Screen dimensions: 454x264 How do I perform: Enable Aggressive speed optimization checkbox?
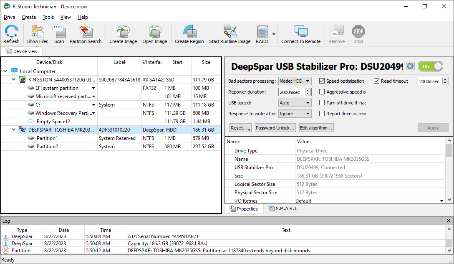click(322, 92)
